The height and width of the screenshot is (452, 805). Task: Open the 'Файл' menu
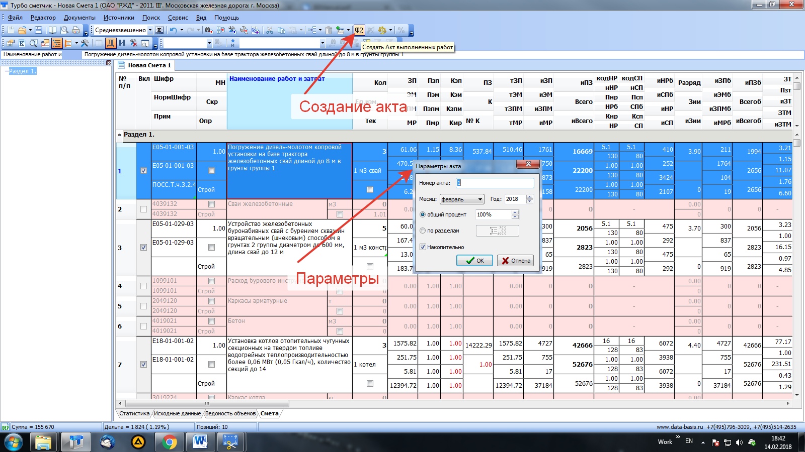pyautogui.click(x=15, y=18)
